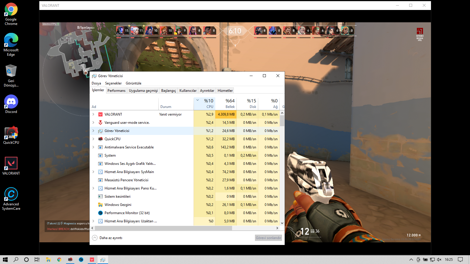The image size is (470, 264).
Task: Sort processes by the Bellek column
Action: click(x=226, y=104)
